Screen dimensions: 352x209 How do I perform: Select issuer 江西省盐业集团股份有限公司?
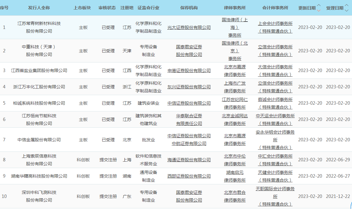(39, 70)
